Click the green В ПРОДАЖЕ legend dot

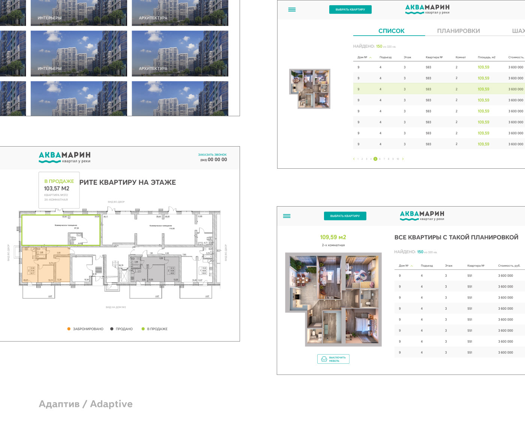(x=143, y=329)
